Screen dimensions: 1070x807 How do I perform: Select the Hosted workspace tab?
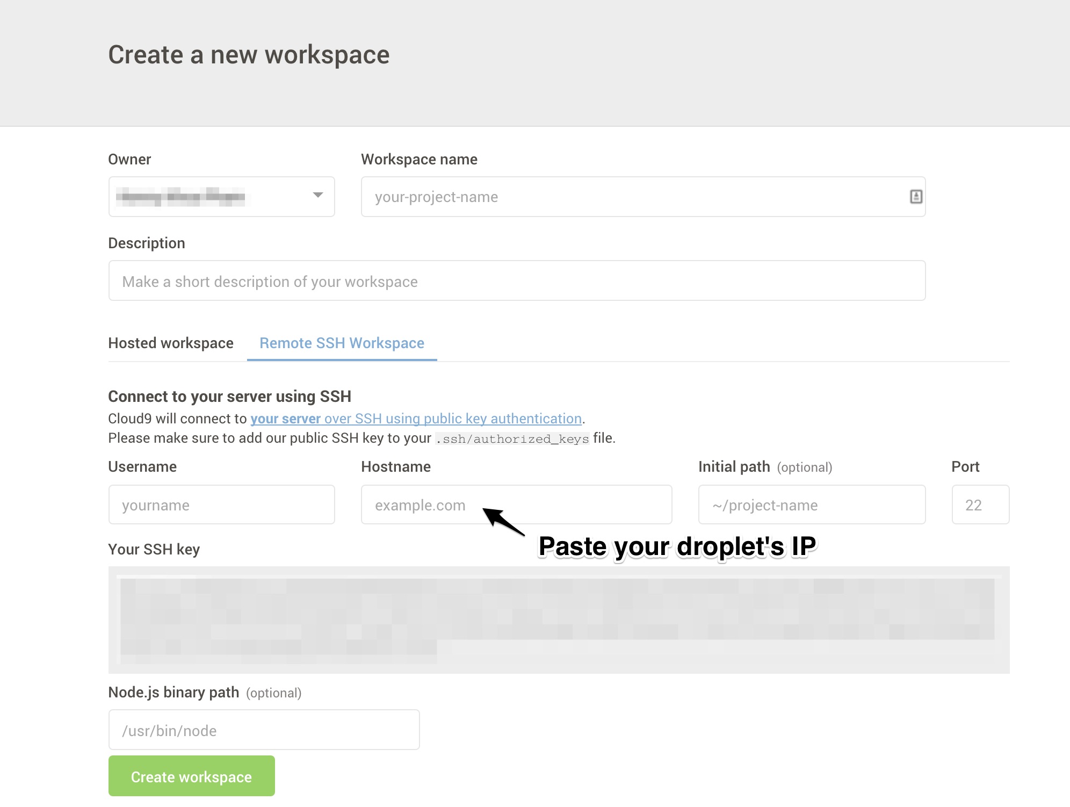click(x=170, y=343)
